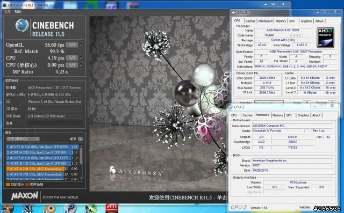Select the orange AMD Phenom 0.99 ranking entry
Screen dimensions: 344x213
42,169
